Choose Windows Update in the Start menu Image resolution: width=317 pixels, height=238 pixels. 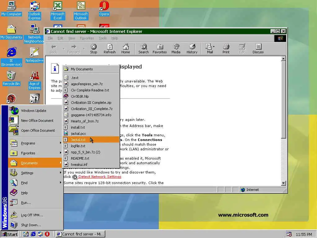pos(35,111)
